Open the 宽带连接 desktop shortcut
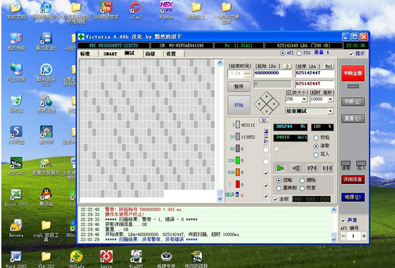Screen dimensions: 395x268 tap(46, 104)
